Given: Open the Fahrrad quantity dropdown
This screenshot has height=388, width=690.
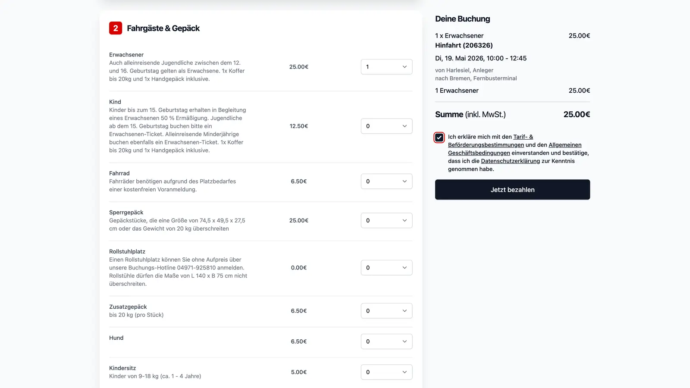Looking at the screenshot, I should pos(386,181).
